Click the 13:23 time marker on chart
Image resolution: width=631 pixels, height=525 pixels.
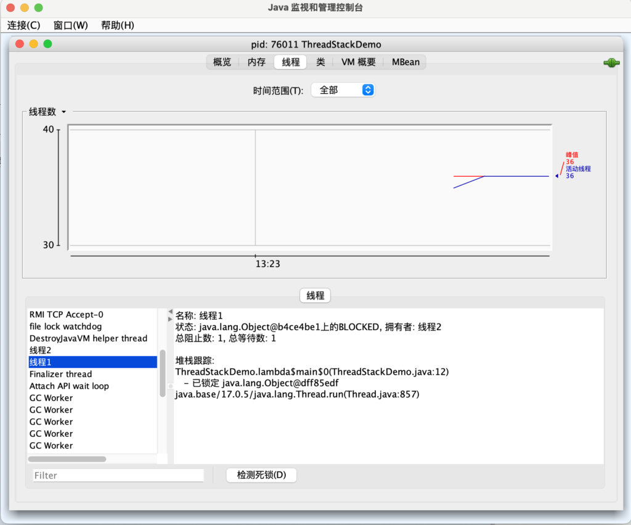(x=267, y=264)
